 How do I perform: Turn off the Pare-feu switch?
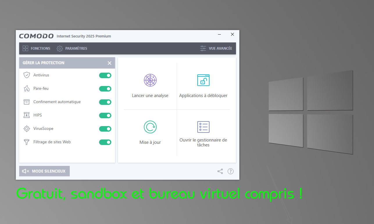coord(105,89)
